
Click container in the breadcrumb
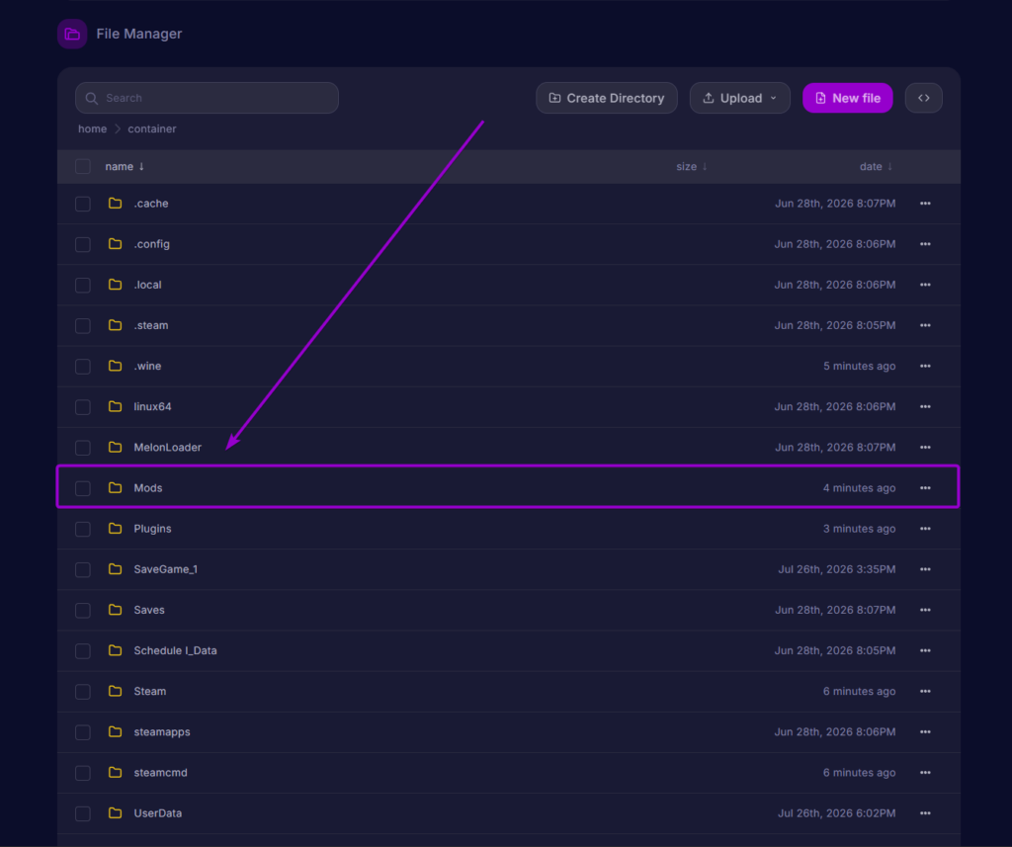pos(151,129)
